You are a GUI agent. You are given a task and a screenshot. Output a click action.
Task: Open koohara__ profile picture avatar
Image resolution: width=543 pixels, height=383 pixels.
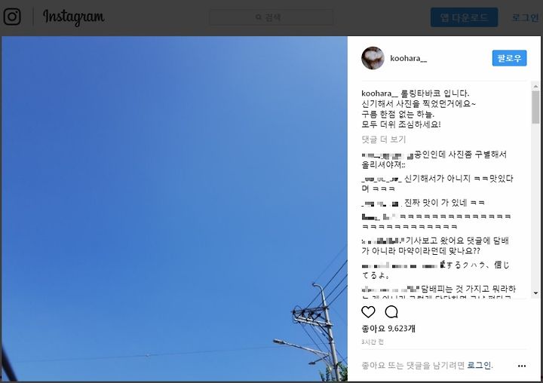373,58
